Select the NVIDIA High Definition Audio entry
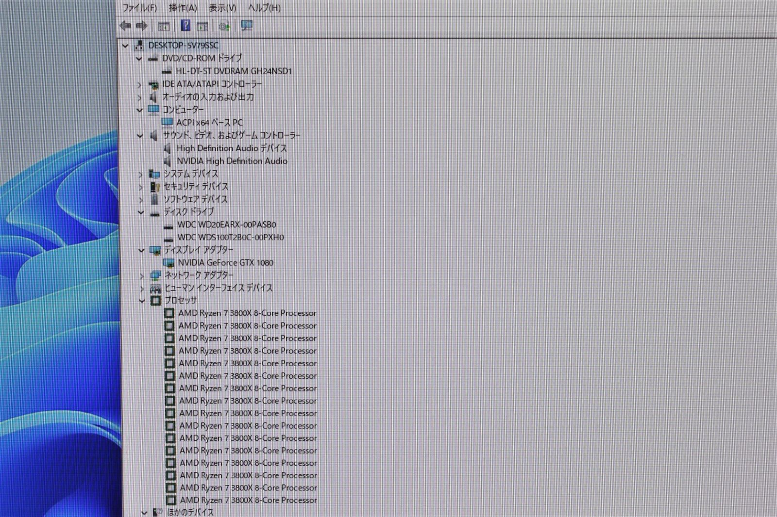The width and height of the screenshot is (777, 517). click(232, 161)
